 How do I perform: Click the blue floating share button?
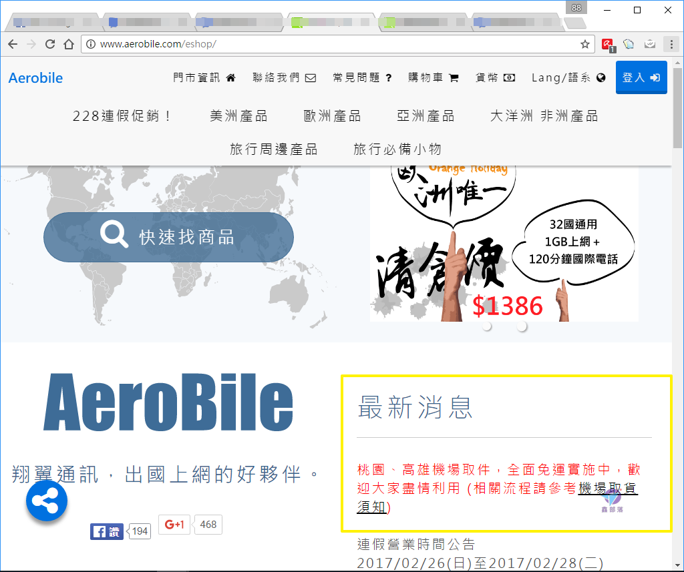(x=47, y=501)
